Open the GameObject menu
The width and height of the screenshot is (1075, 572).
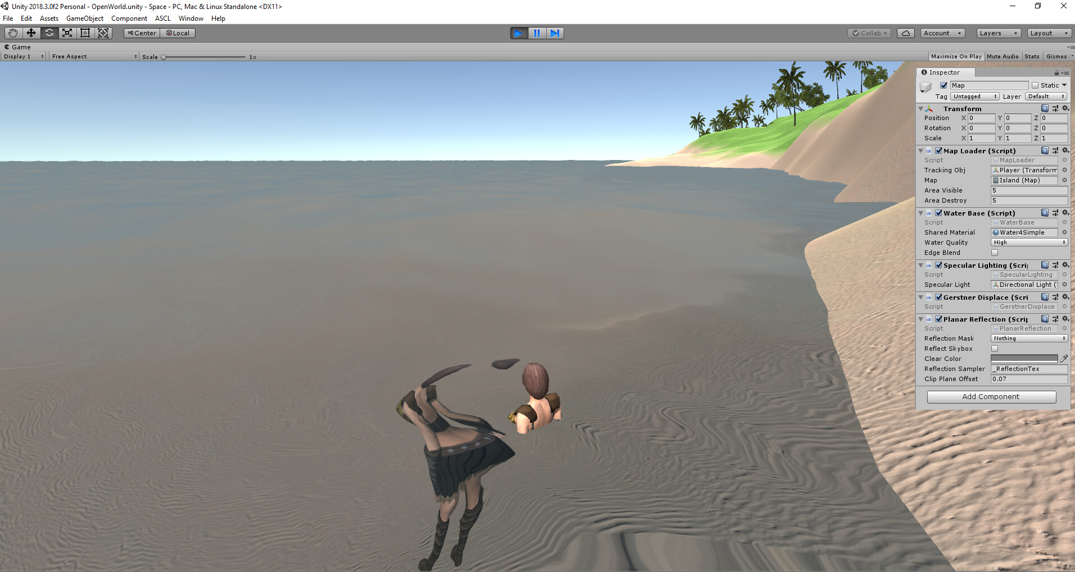(x=84, y=18)
